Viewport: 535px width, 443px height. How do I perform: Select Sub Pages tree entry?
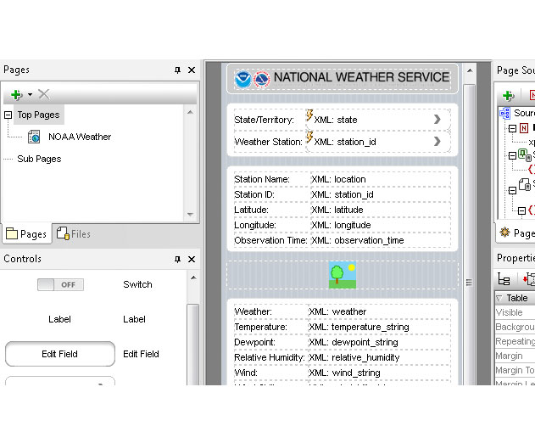pos(39,159)
